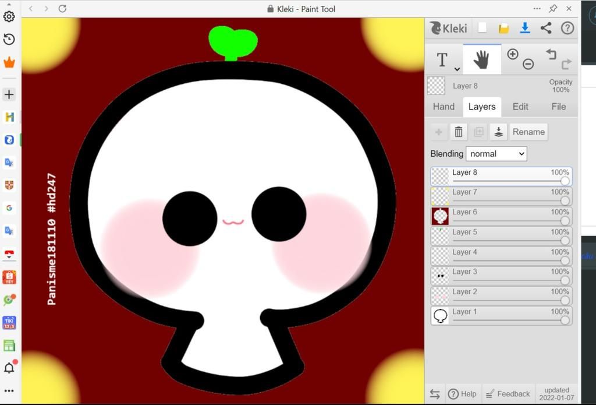Click the Opacity 100% readout
The height and width of the screenshot is (405, 596).
tap(560, 86)
